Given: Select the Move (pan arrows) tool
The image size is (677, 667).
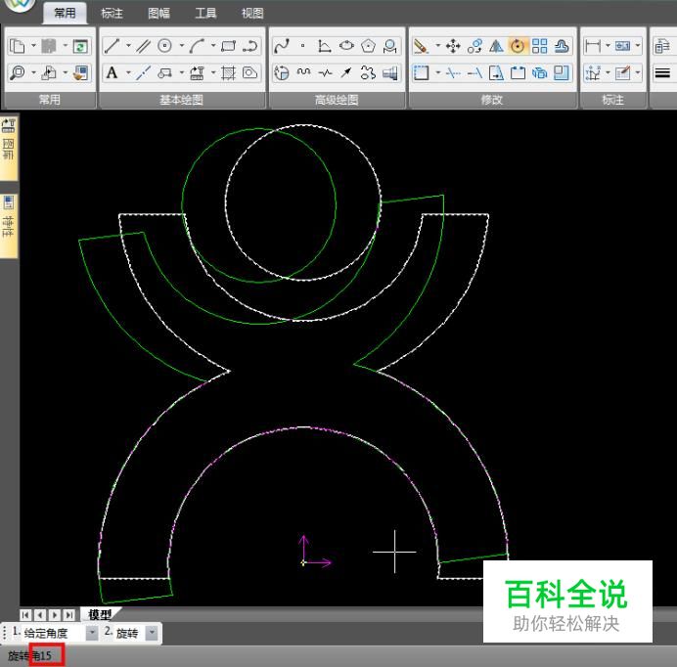Looking at the screenshot, I should [x=453, y=46].
